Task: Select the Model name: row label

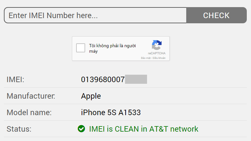Action: 29,113
